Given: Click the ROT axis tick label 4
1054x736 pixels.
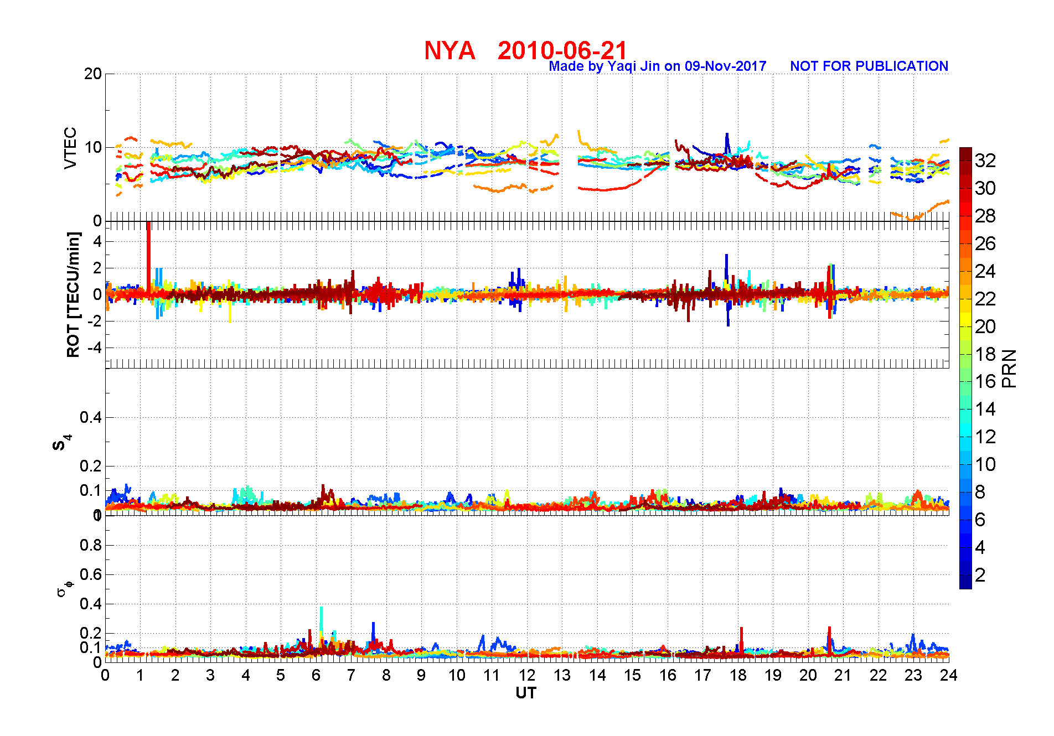Looking at the screenshot, I should (x=98, y=241).
